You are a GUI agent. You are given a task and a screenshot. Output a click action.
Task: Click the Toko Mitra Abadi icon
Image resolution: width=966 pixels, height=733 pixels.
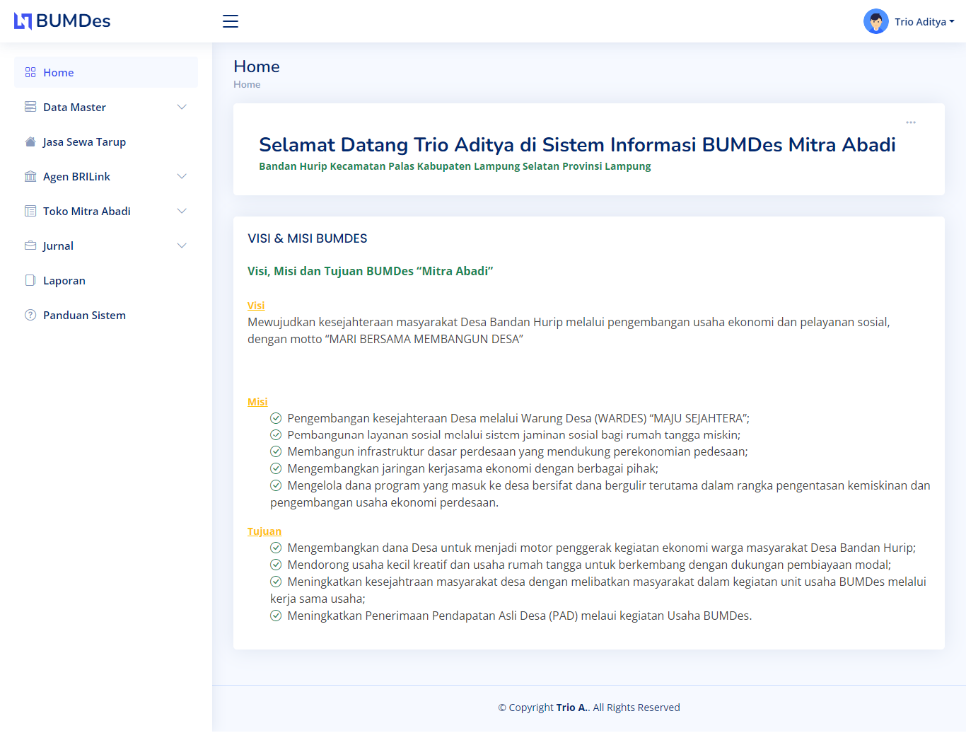coord(30,211)
